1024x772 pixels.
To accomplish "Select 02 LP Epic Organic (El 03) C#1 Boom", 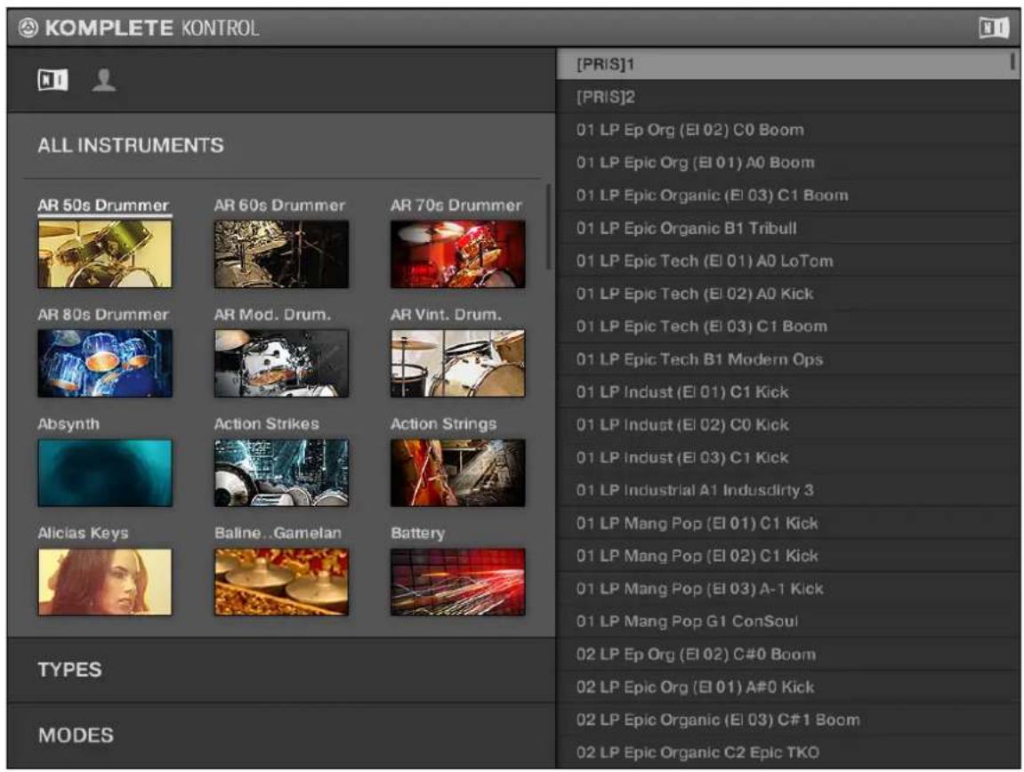I will (x=787, y=720).
